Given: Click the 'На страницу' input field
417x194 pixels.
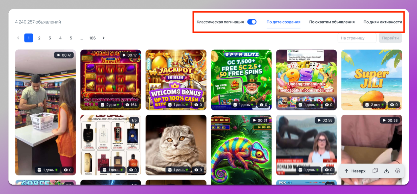Looking at the screenshot, I should point(357,38).
